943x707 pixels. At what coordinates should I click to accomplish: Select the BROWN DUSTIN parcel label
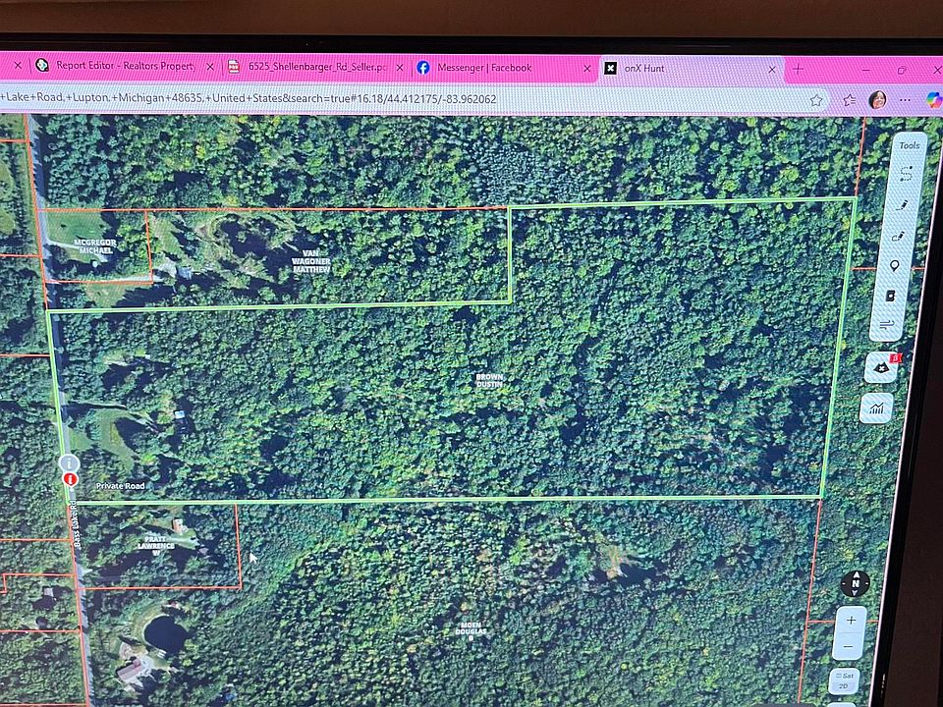point(489,380)
